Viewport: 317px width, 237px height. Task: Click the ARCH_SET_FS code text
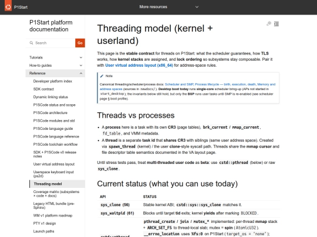tap(159, 228)
